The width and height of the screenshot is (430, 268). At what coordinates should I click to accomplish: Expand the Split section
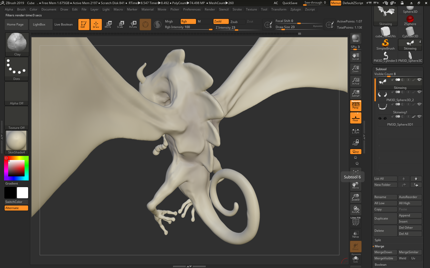(x=378, y=240)
